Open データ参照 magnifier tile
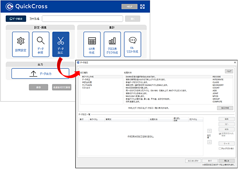This screenshot has height=169, width=238. (41, 44)
